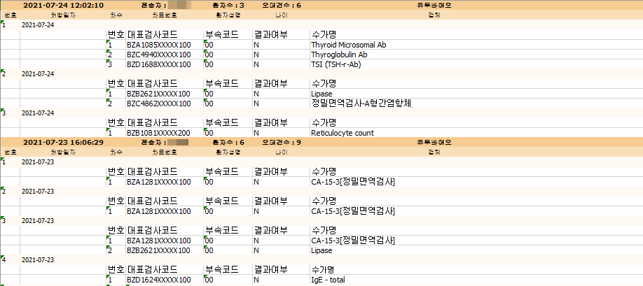Image resolution: width=643 pixels, height=286 pixels.
Task: Click the 처방일자 column header in top group
Action: (x=62, y=14)
